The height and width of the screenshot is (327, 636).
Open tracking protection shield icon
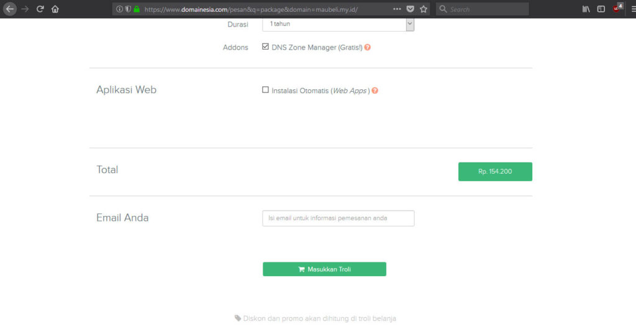click(x=128, y=9)
